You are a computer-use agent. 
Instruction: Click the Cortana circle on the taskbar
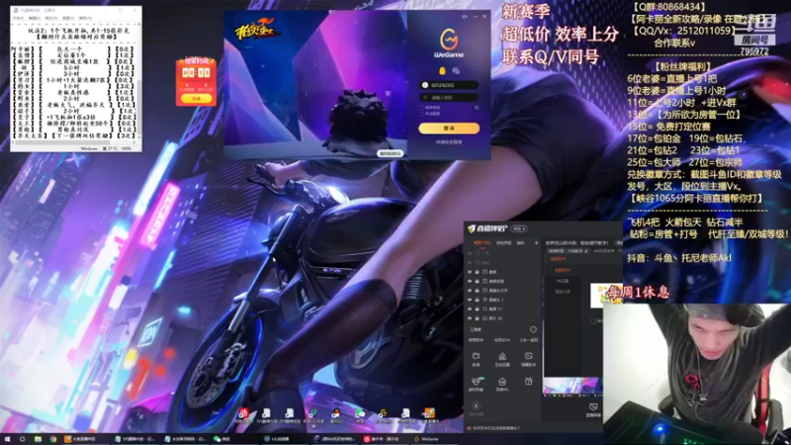pyautogui.click(x=22, y=439)
